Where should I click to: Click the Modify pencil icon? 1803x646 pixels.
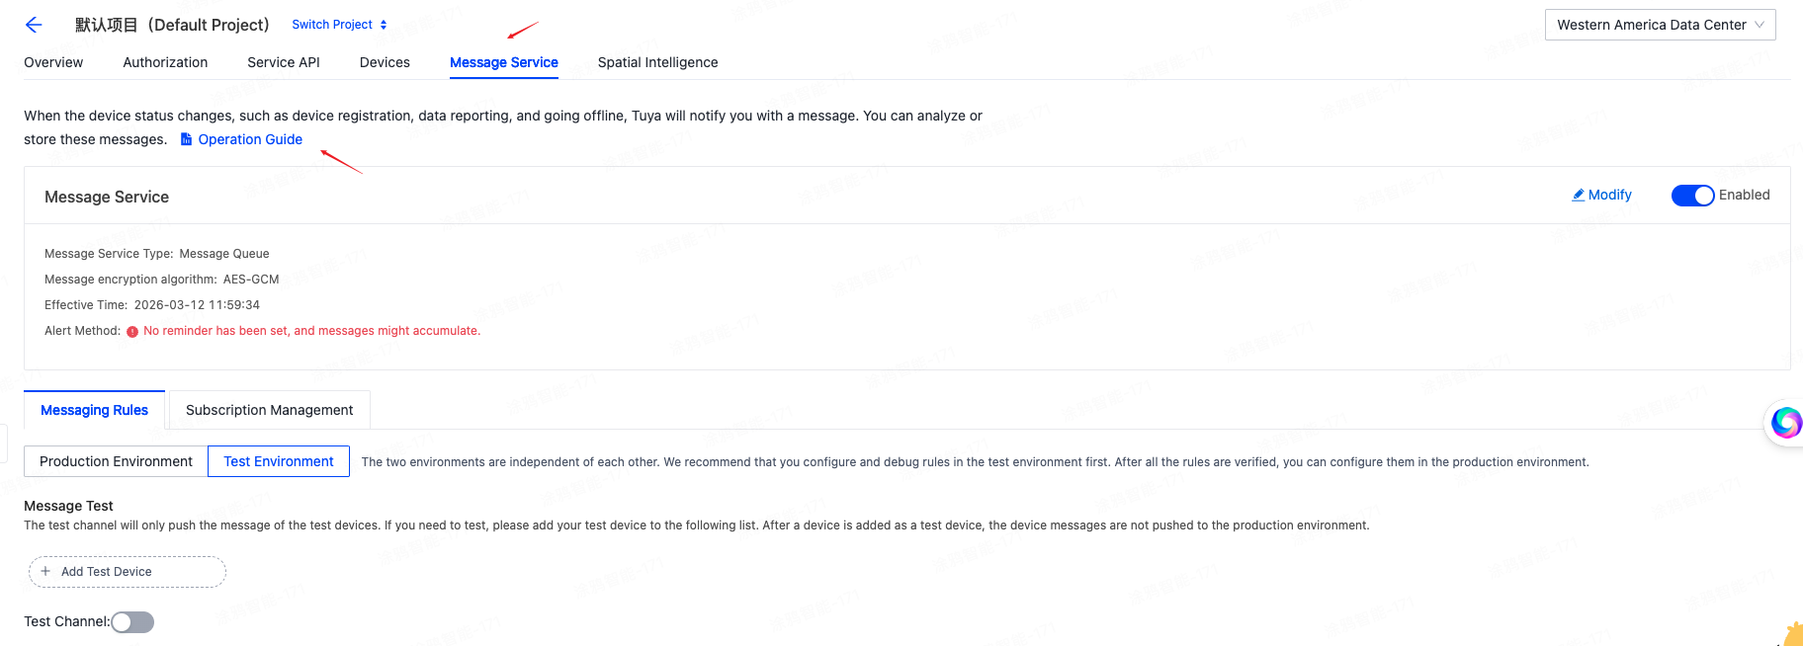click(x=1579, y=195)
